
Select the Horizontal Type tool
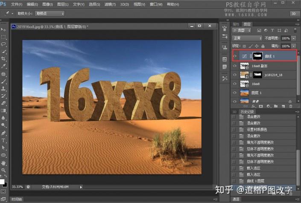point(3,140)
